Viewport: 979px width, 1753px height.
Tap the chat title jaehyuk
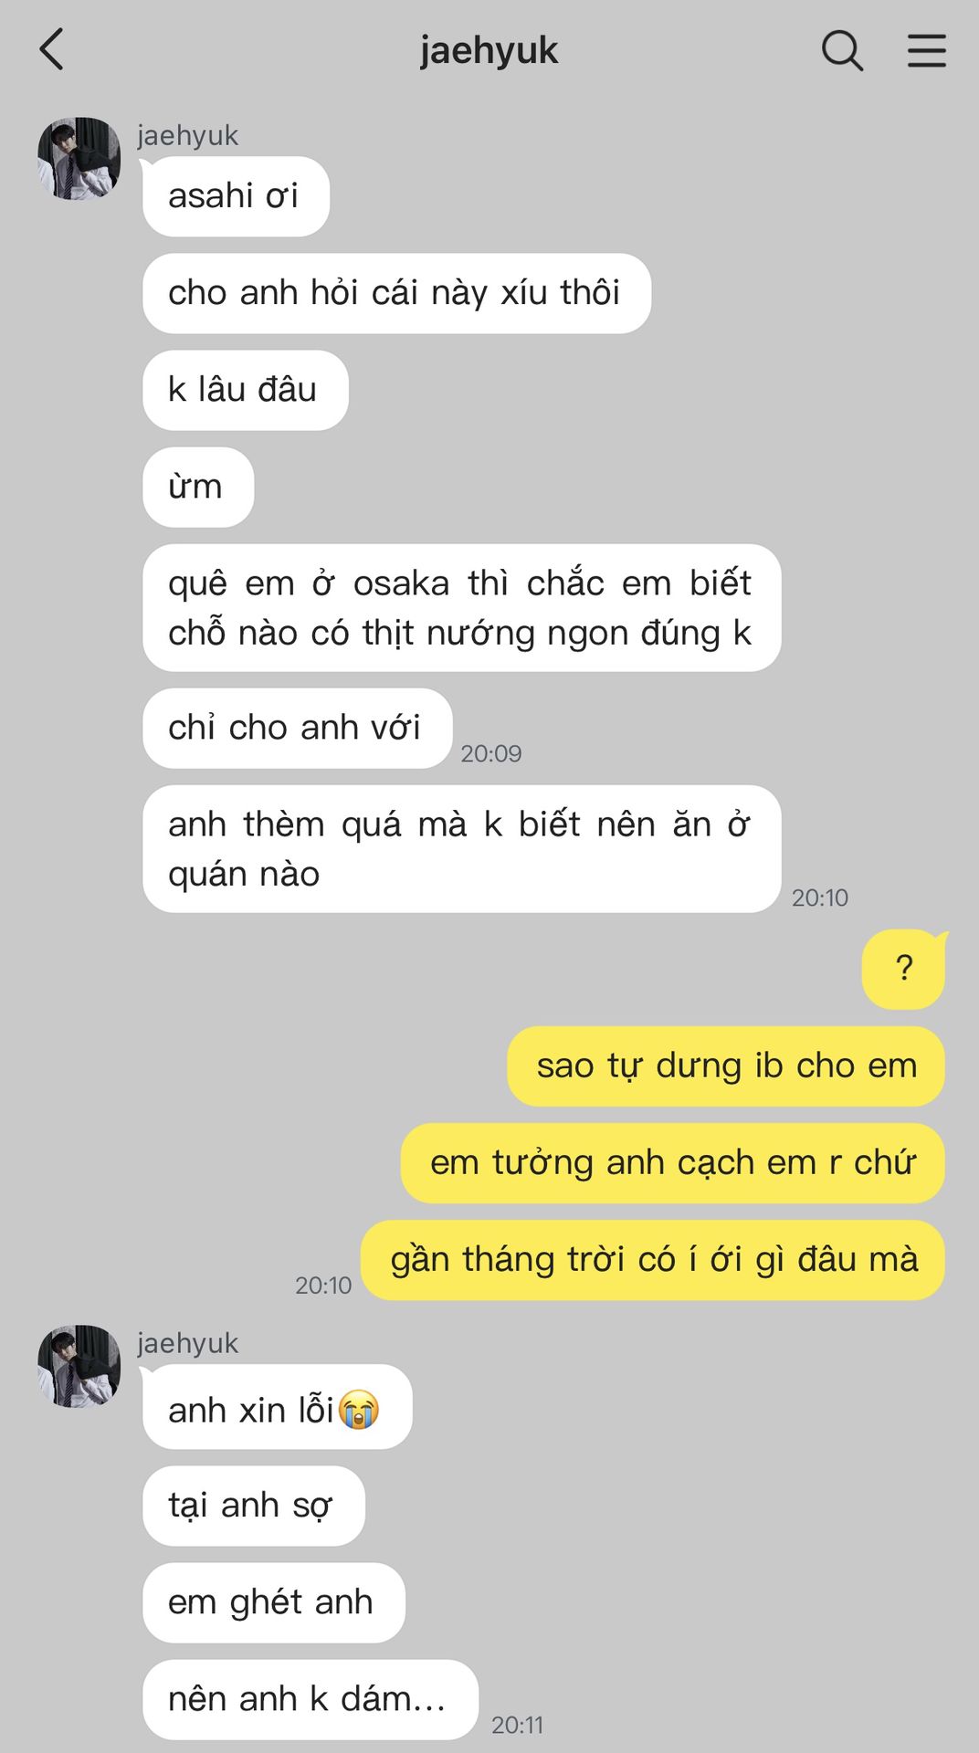[489, 50]
